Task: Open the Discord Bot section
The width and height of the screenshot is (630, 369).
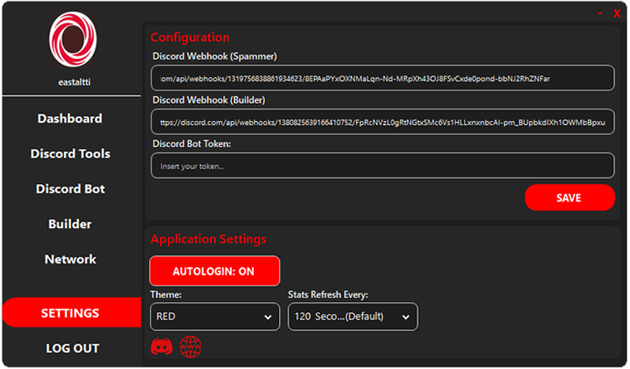Action: tap(70, 189)
